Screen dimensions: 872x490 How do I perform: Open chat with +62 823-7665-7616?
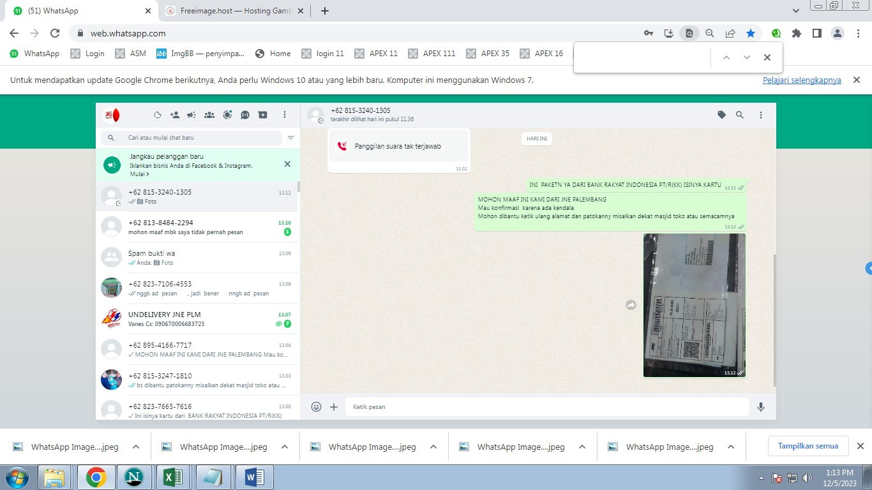pyautogui.click(x=197, y=408)
